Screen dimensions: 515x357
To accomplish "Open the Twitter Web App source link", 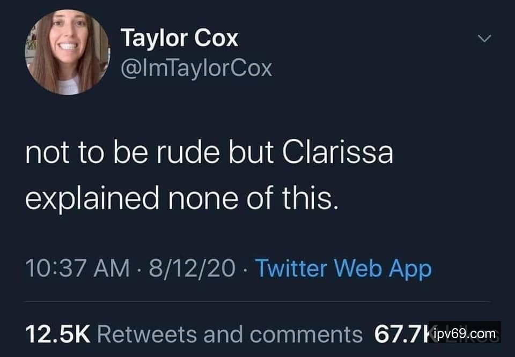I will pos(343,269).
